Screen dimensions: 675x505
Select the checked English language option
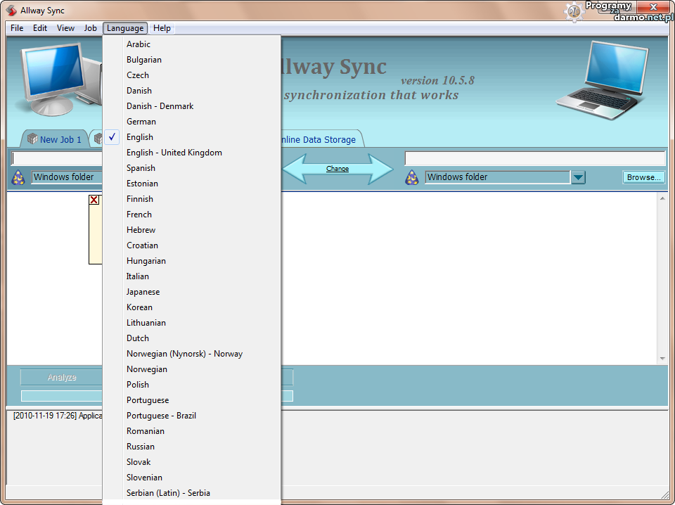coord(140,137)
